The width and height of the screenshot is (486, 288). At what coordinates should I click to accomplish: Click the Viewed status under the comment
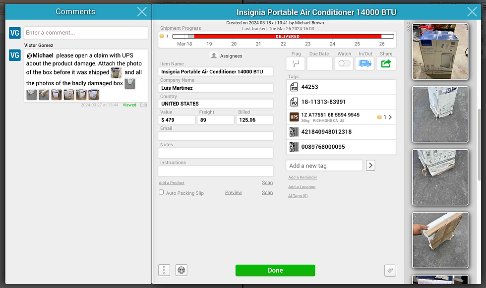coord(129,105)
